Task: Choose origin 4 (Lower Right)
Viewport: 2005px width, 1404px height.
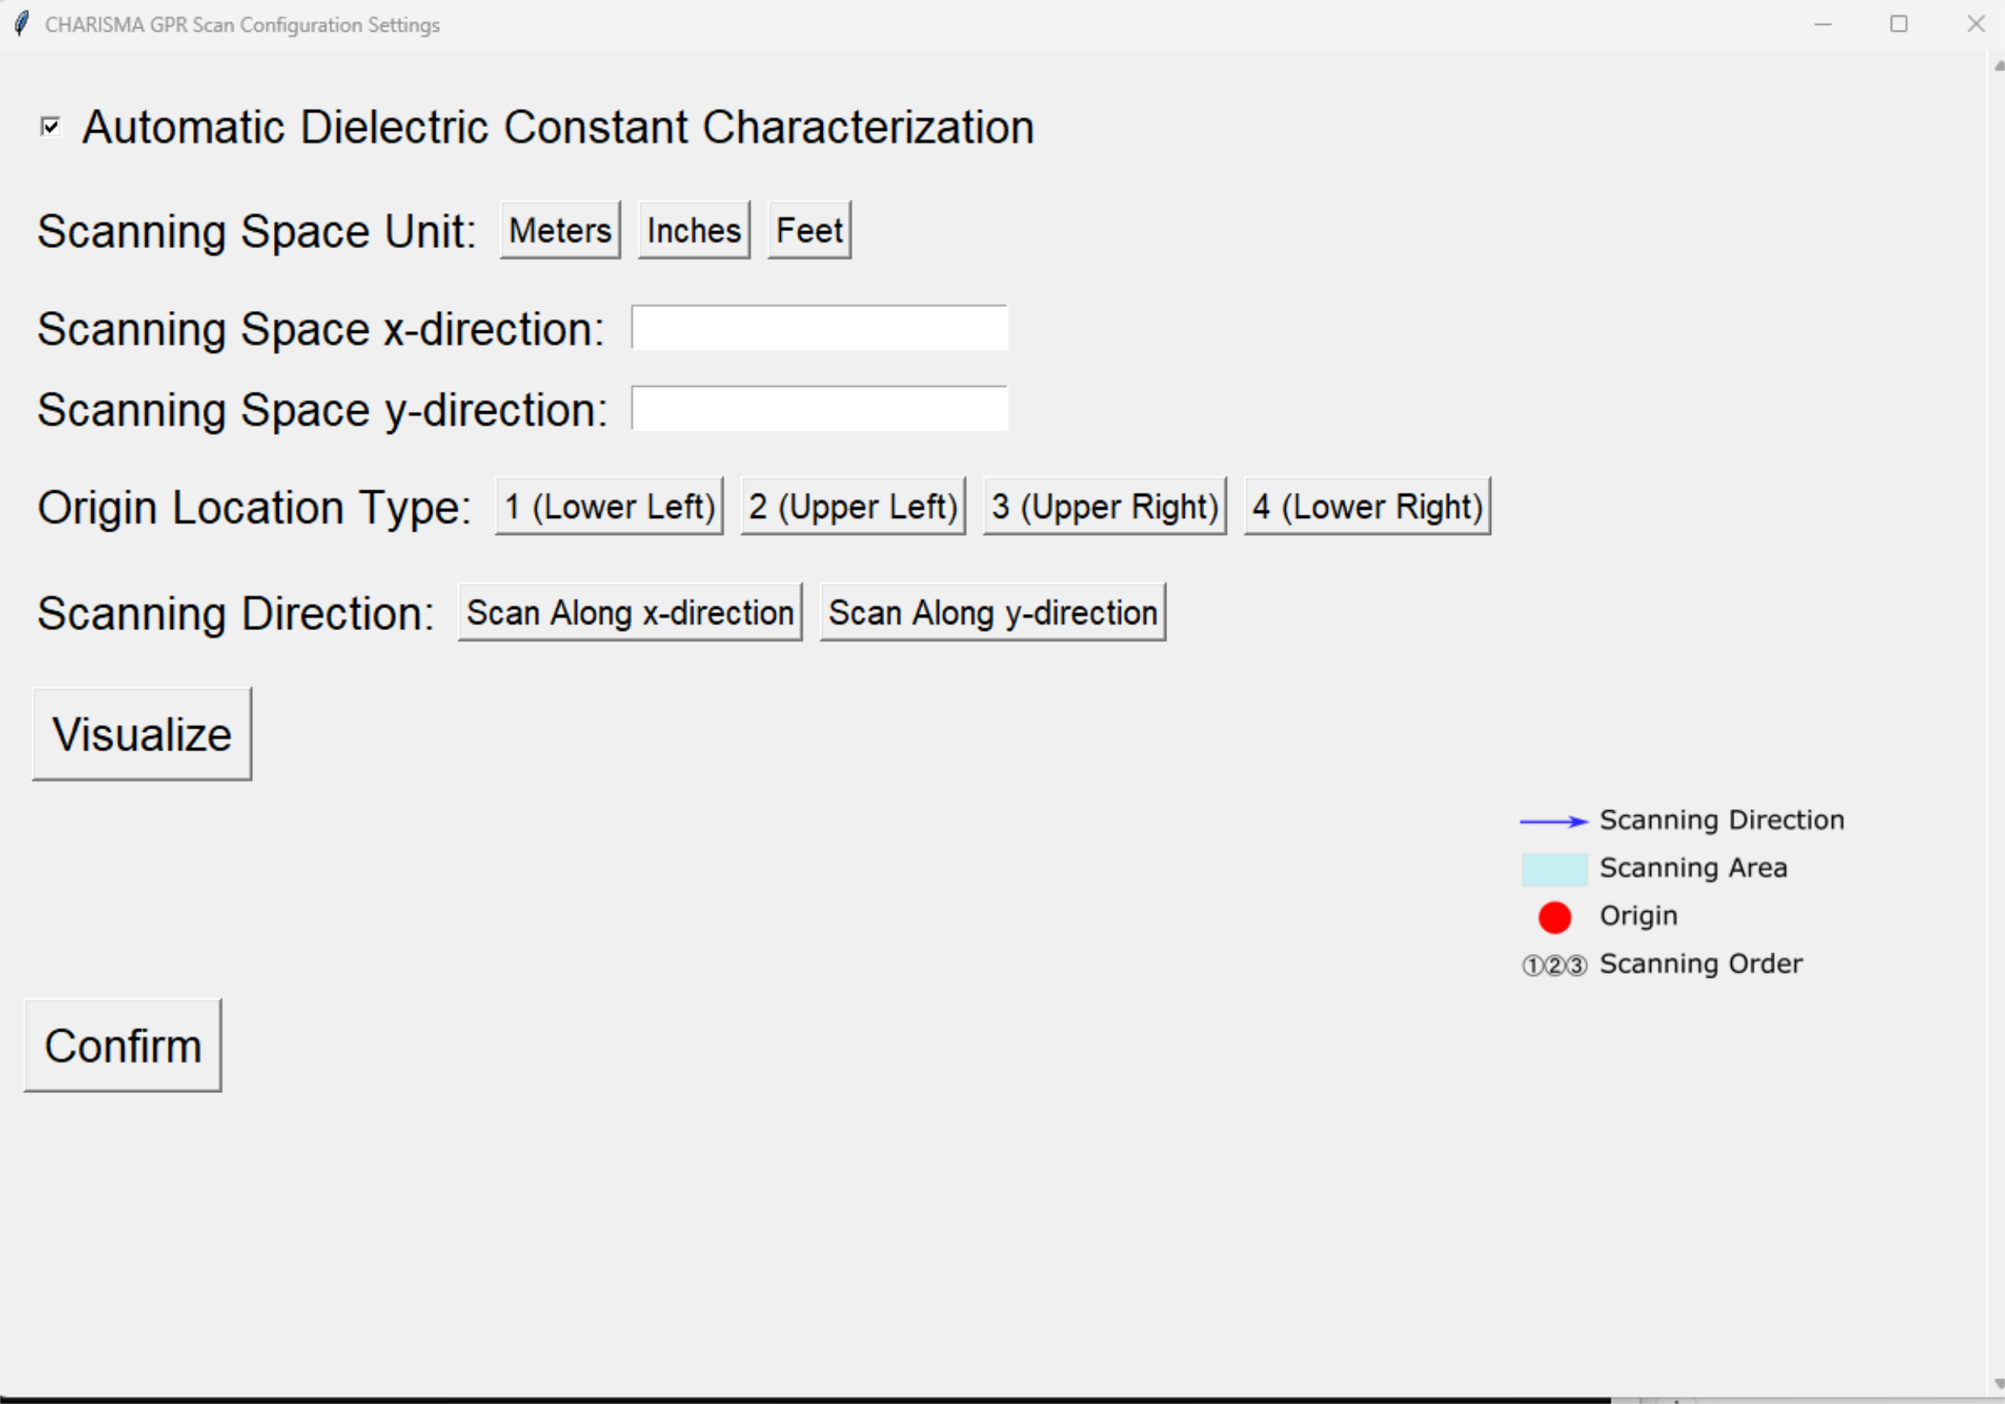Action: pos(1366,507)
